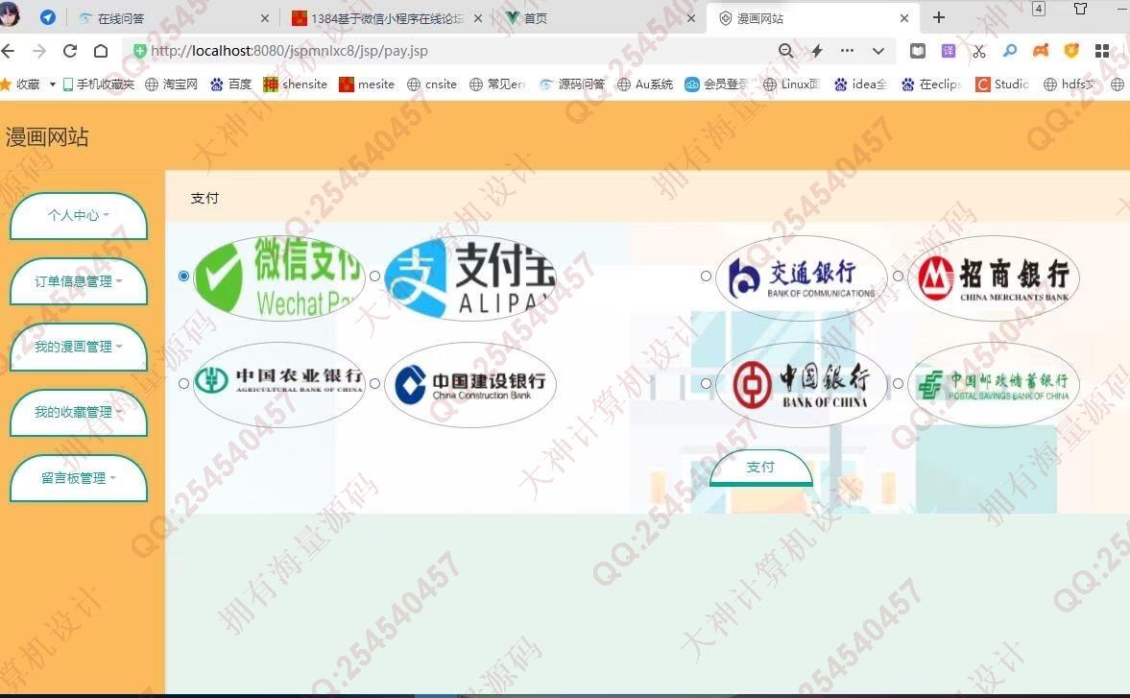Open the 百度 bookmark
1130x698 pixels.
(230, 84)
